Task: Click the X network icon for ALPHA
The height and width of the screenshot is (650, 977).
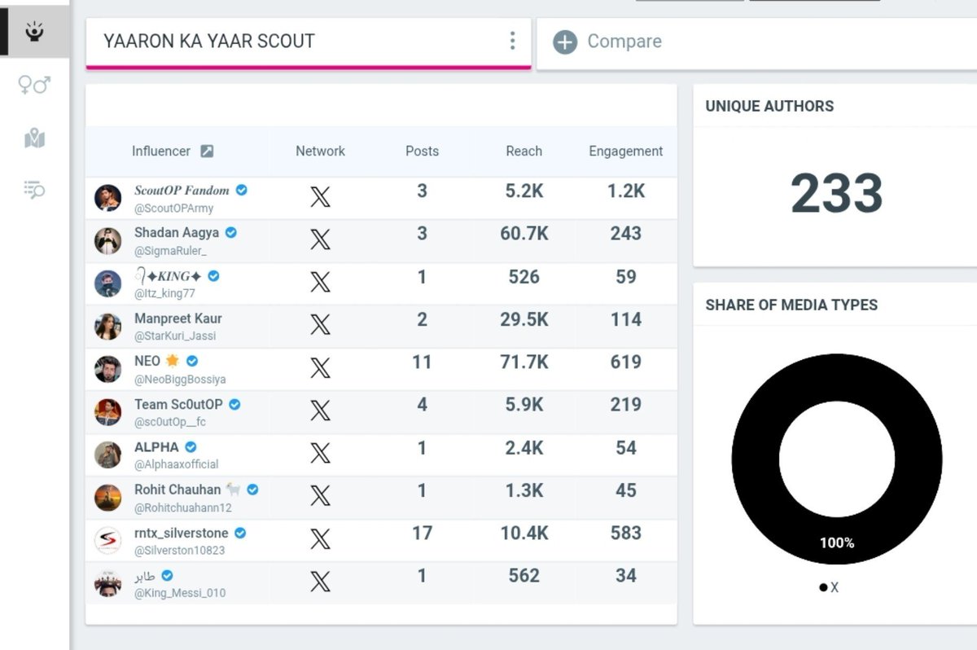Action: [x=320, y=453]
